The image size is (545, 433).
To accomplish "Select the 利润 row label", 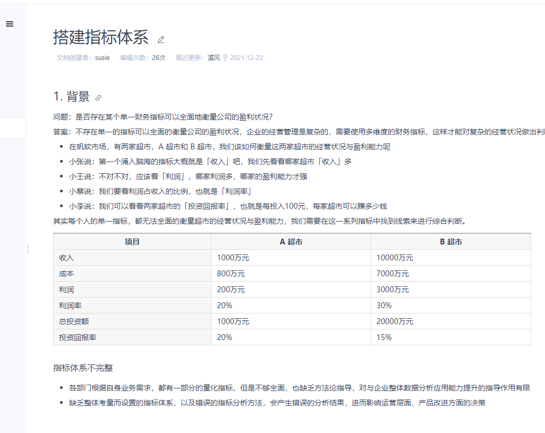I will pyautogui.click(x=66, y=290).
